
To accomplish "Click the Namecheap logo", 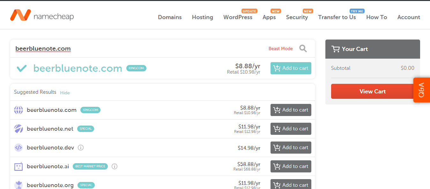I will coord(42,15).
